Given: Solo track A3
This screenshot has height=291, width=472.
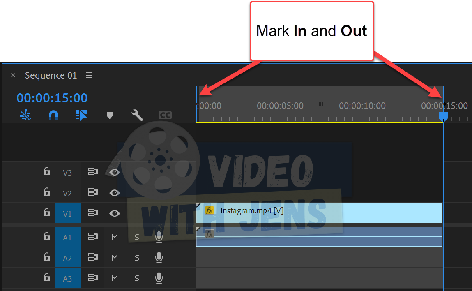Looking at the screenshot, I should point(137,278).
